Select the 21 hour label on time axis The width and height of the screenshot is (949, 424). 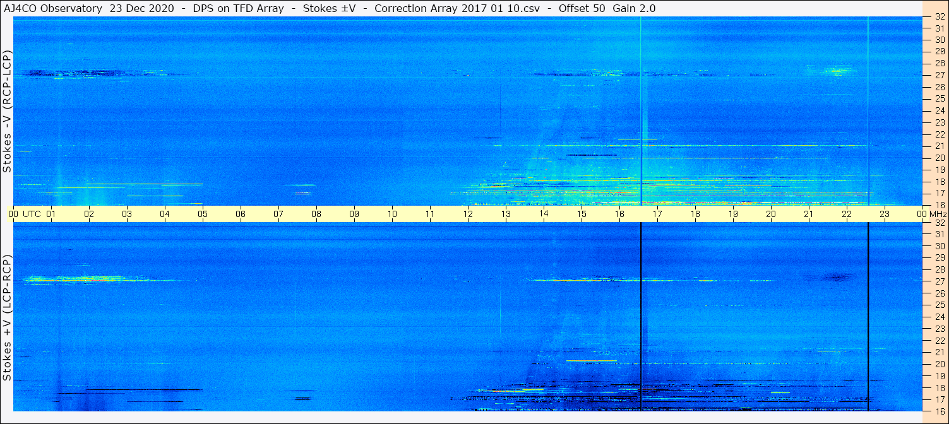coord(809,214)
